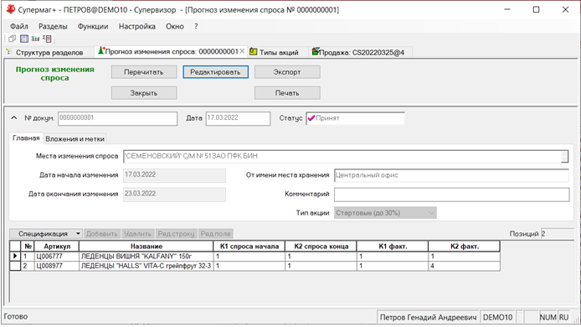The image size is (581, 327).
Task: Click the Места изменения спроса field scroll control
Action: pos(564,157)
